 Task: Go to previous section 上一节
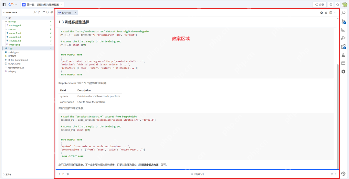64,174
